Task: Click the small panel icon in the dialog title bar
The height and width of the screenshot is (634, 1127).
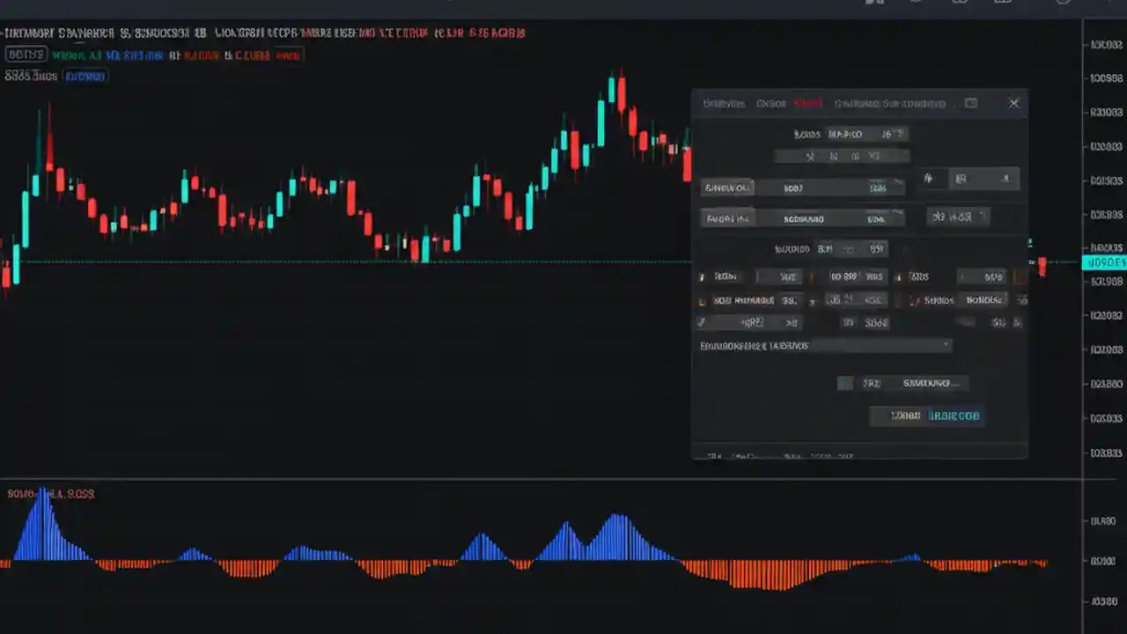Action: [x=971, y=103]
